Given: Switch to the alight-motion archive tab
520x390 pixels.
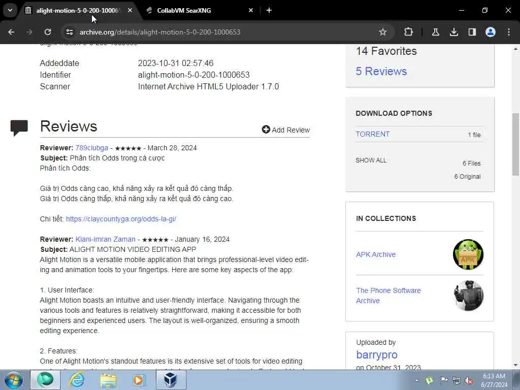Looking at the screenshot, I should [79, 11].
